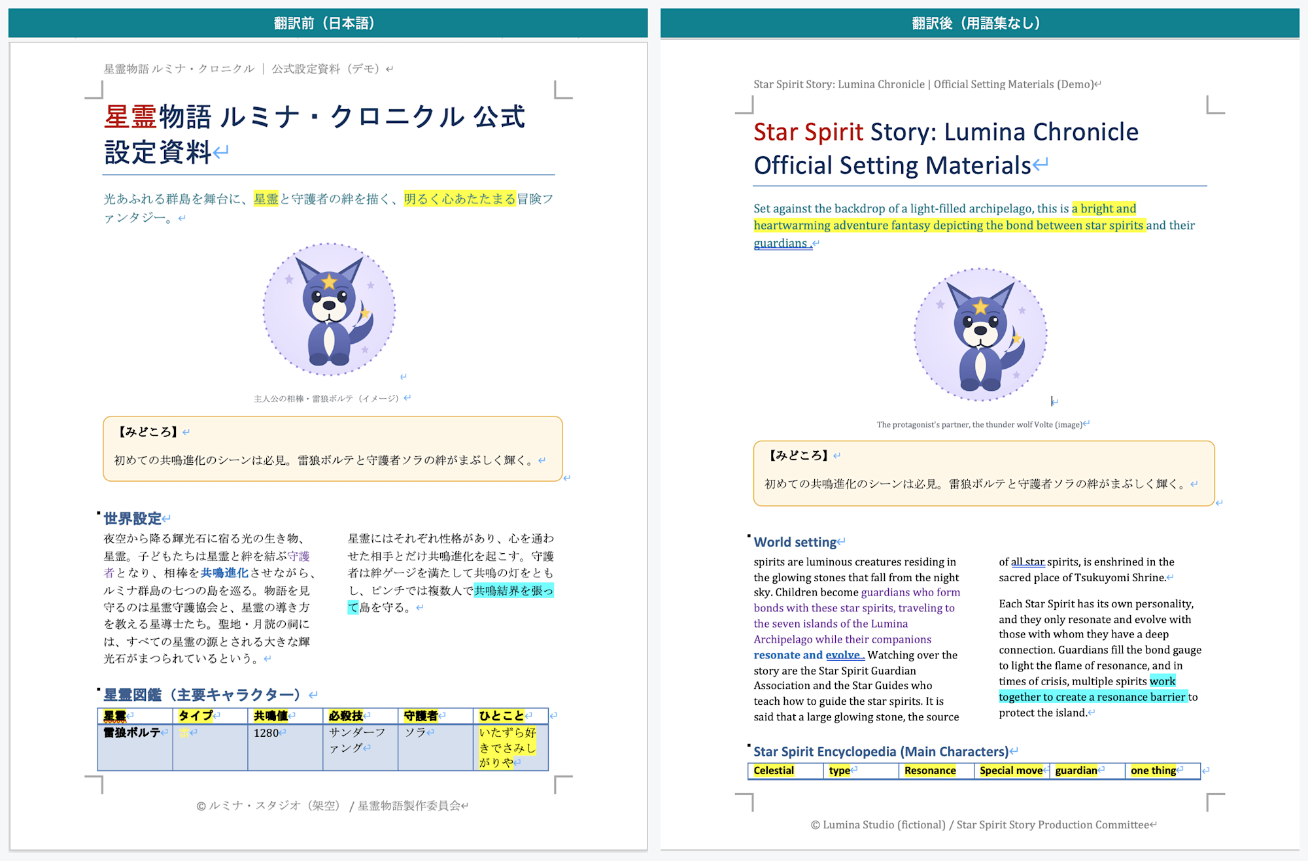Click the cyan highlighted 'together to create a resonance barrier'
The image size is (1308, 861).
(1092, 697)
